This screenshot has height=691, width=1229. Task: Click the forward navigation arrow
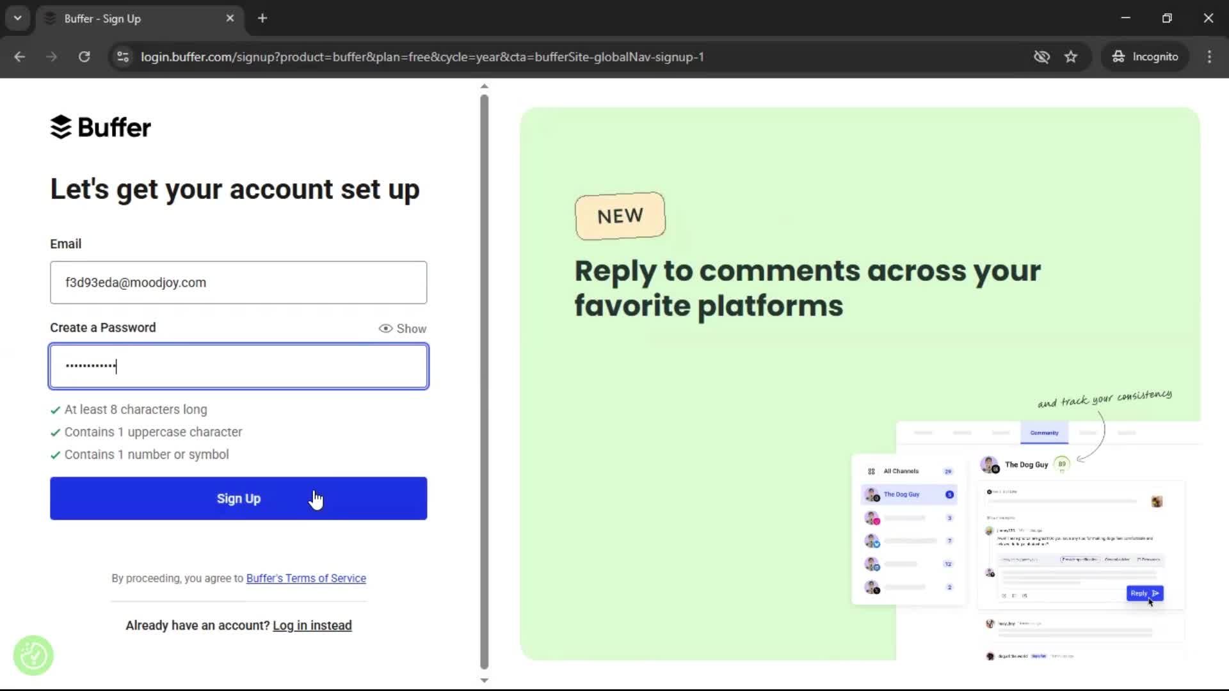click(x=51, y=56)
